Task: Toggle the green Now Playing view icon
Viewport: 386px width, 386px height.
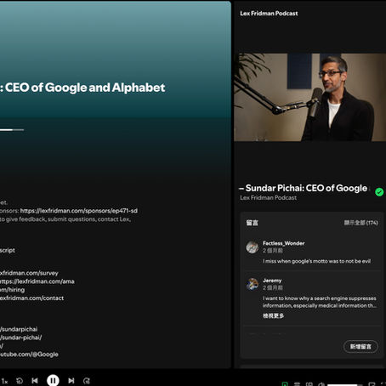Action: pyautogui.click(x=285, y=384)
